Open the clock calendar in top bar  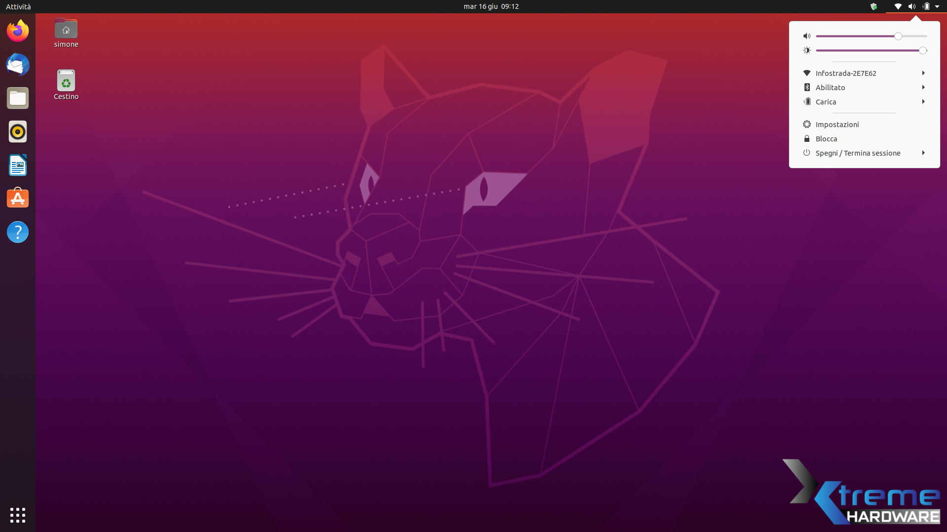pyautogui.click(x=491, y=6)
